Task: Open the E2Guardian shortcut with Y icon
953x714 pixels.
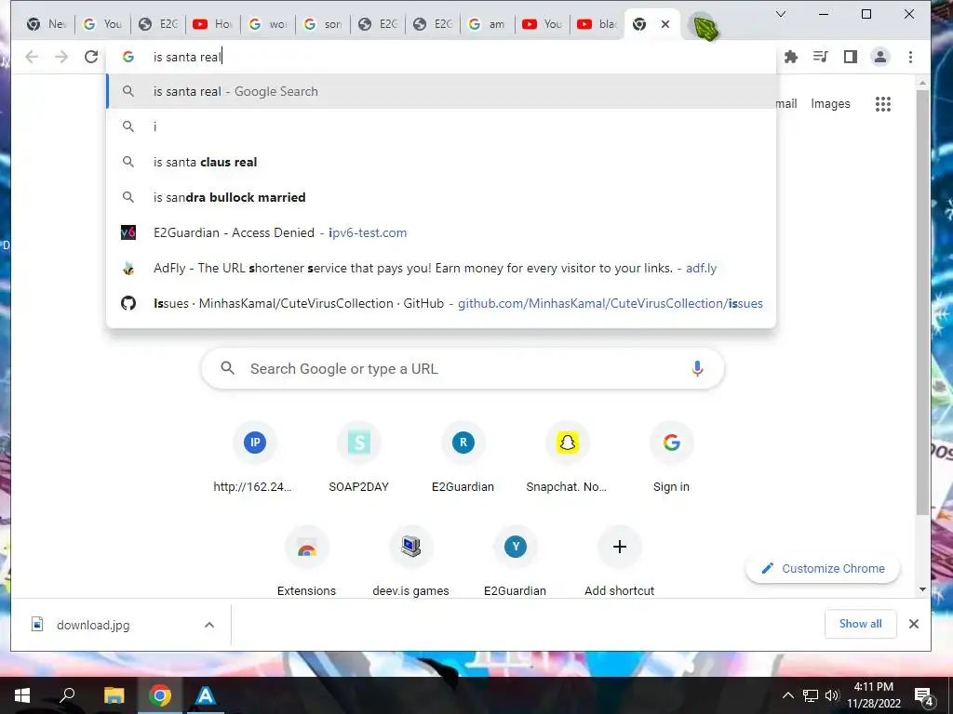Action: click(x=515, y=562)
